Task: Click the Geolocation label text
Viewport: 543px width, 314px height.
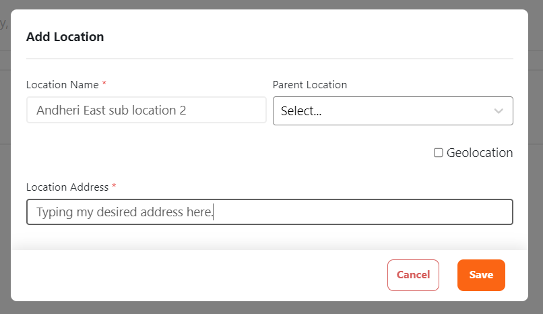Action: (480, 153)
